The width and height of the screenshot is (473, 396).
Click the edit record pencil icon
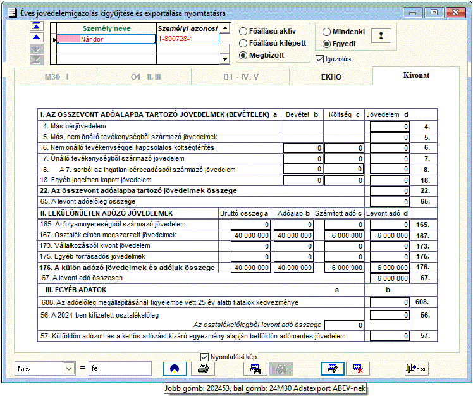[333, 369]
